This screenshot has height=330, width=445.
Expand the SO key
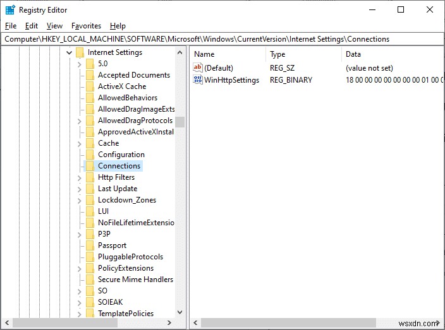click(x=80, y=291)
